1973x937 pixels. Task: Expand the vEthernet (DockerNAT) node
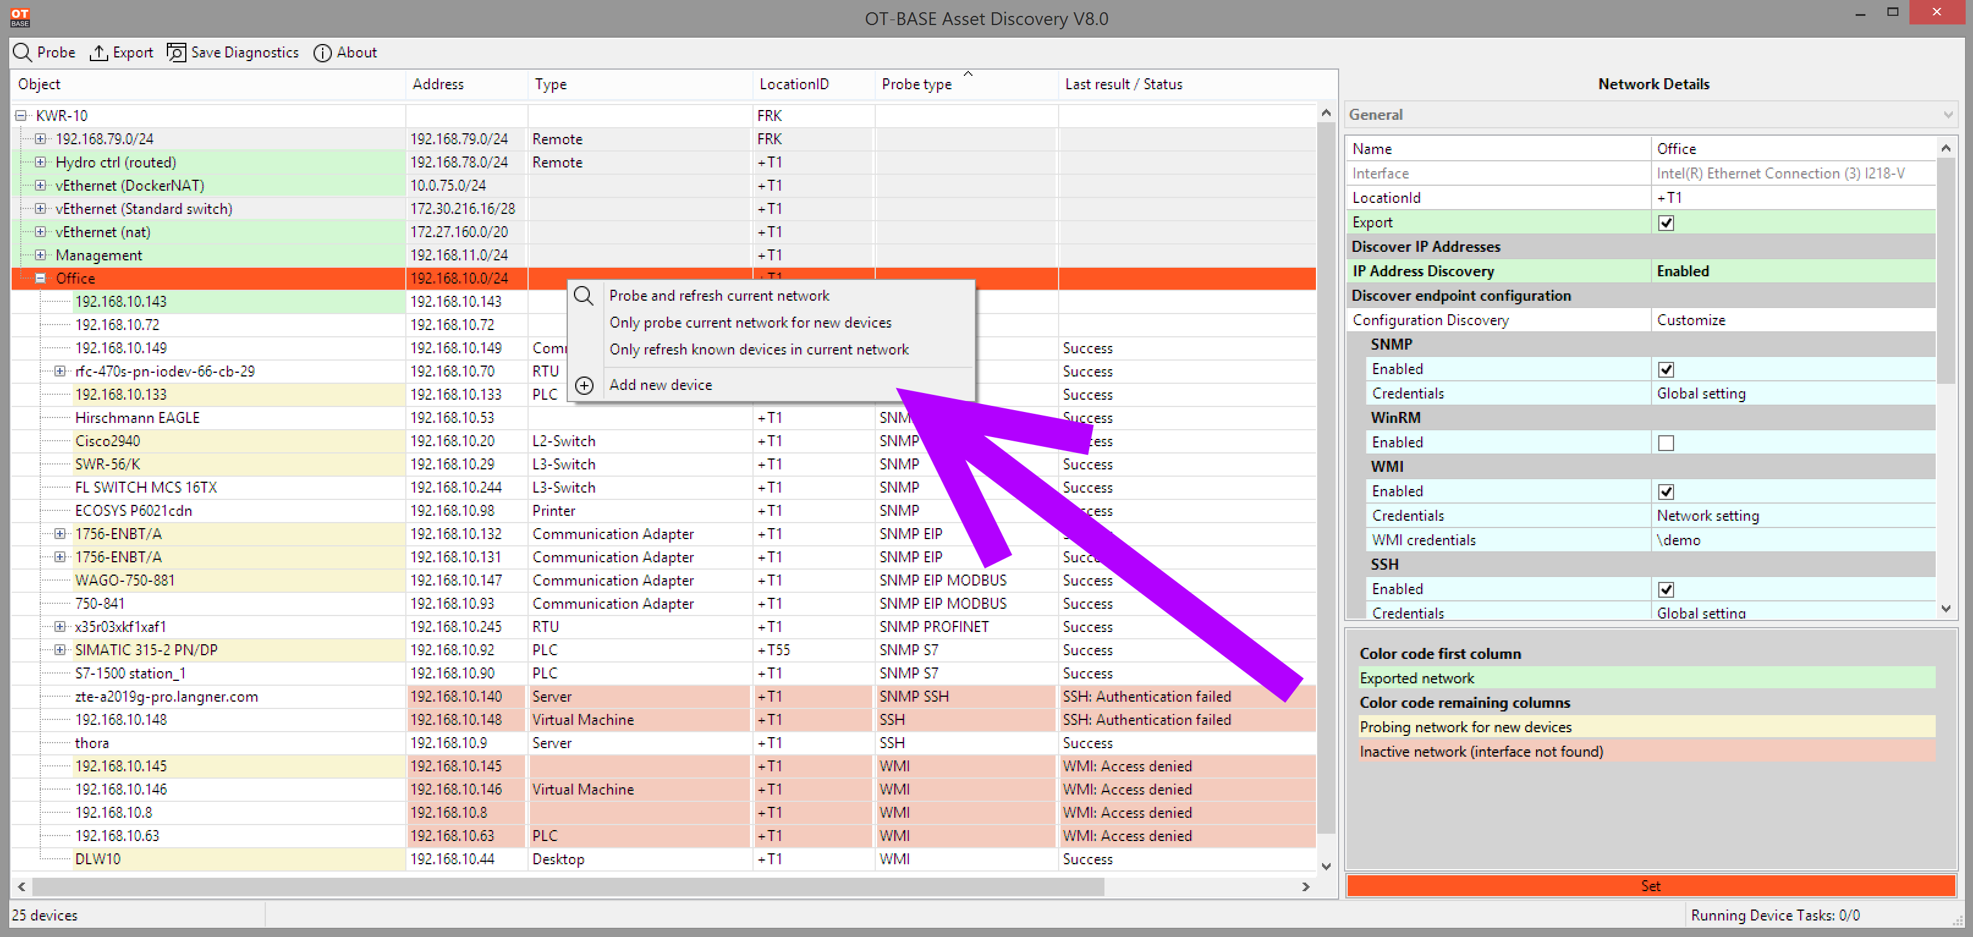point(40,185)
